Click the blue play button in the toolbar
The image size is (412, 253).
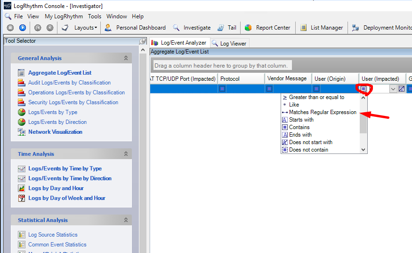click(x=23, y=28)
